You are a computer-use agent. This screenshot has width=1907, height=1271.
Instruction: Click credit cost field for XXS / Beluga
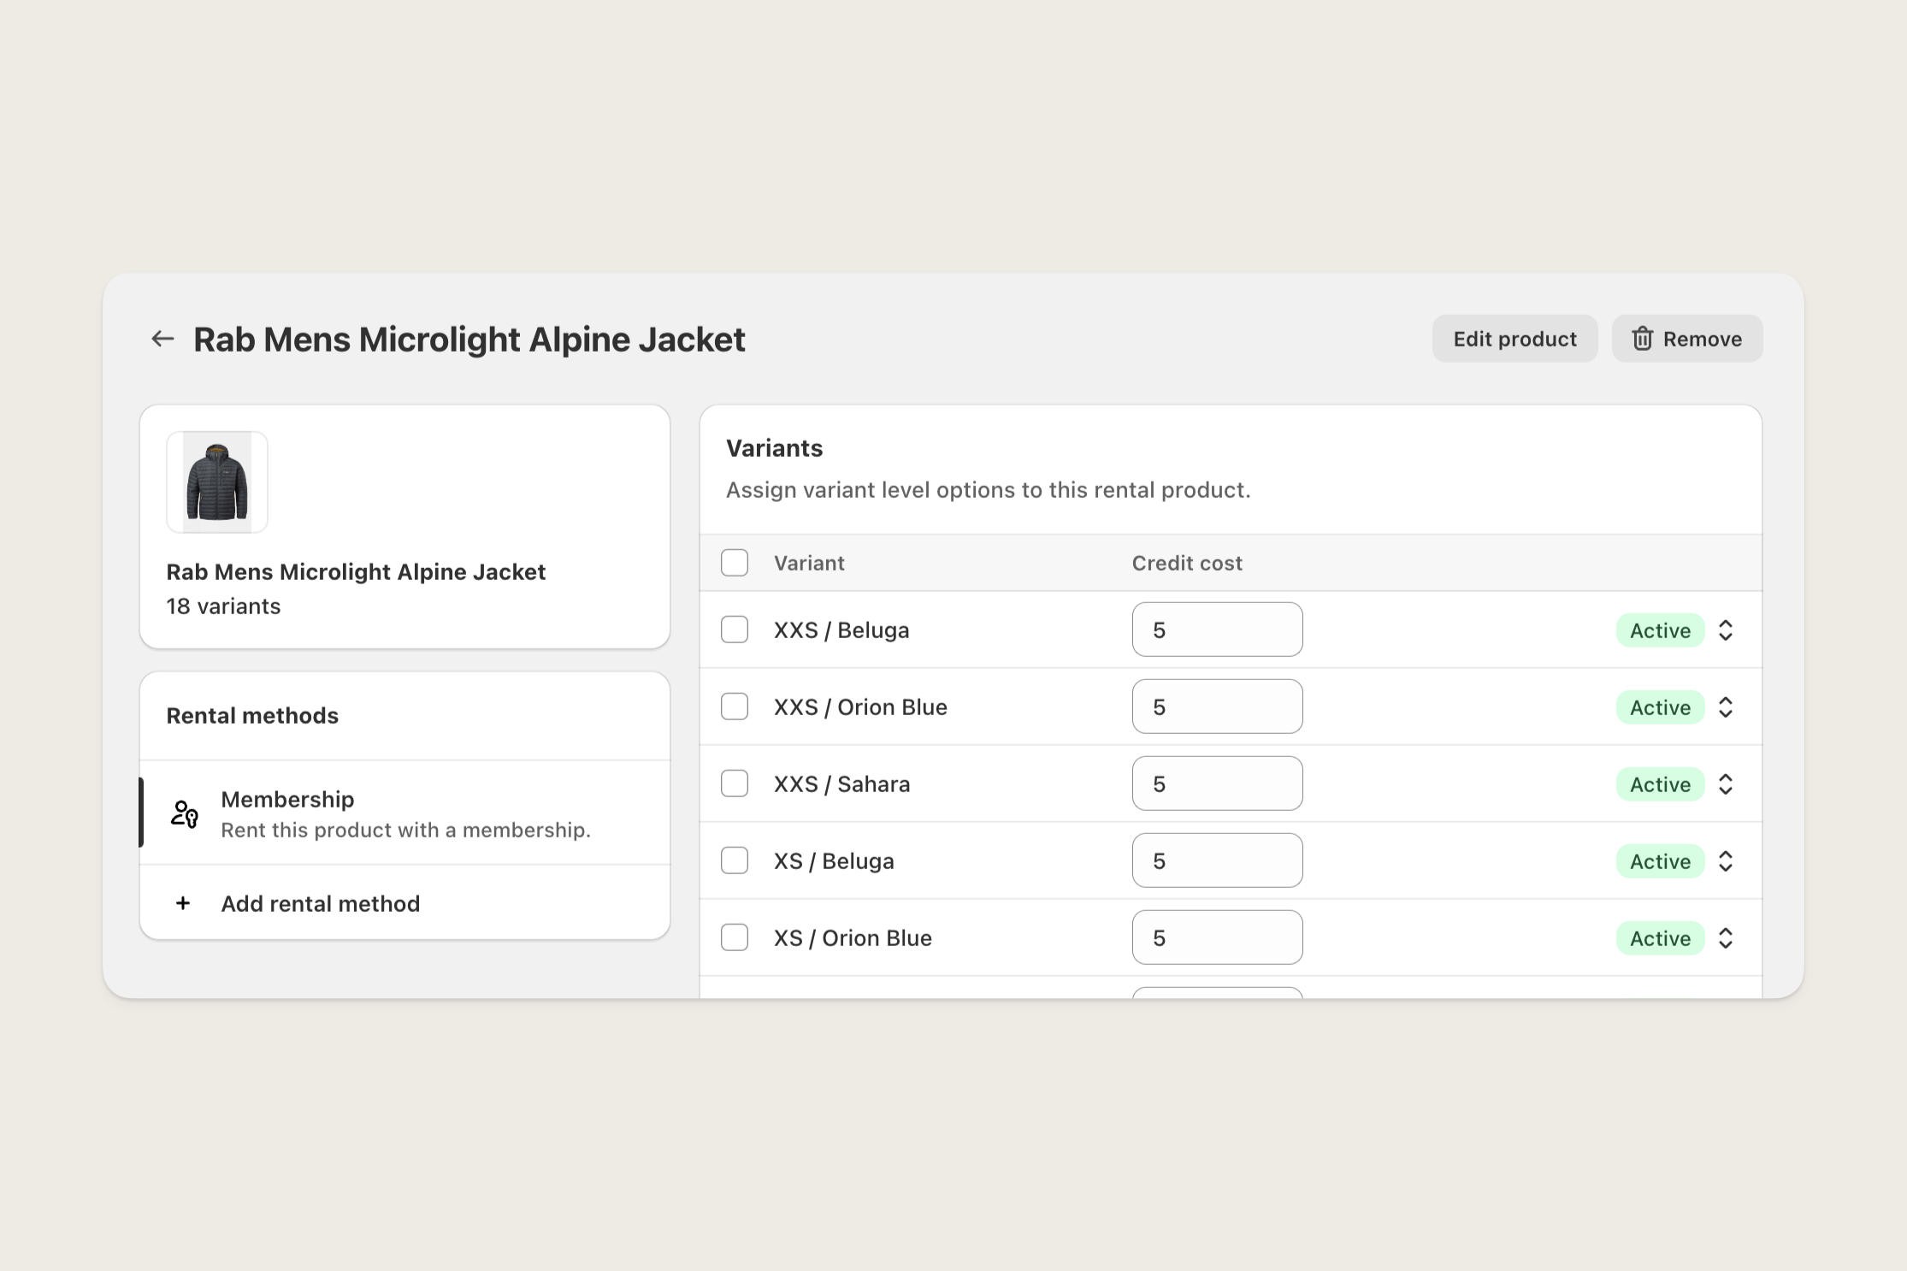[x=1217, y=630]
